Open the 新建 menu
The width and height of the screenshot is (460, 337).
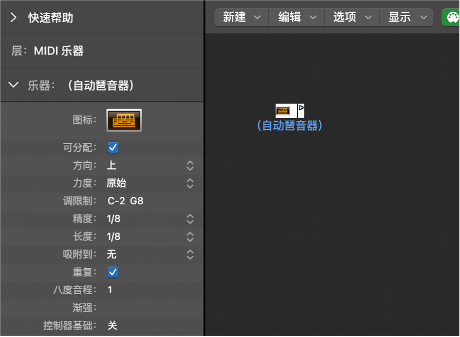pos(241,17)
